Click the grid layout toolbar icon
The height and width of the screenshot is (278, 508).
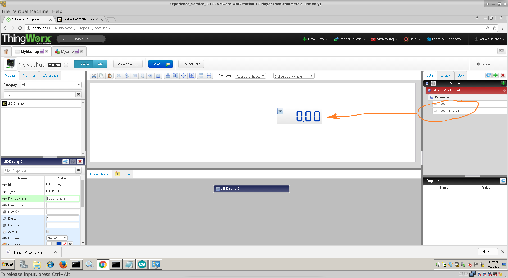coord(192,76)
